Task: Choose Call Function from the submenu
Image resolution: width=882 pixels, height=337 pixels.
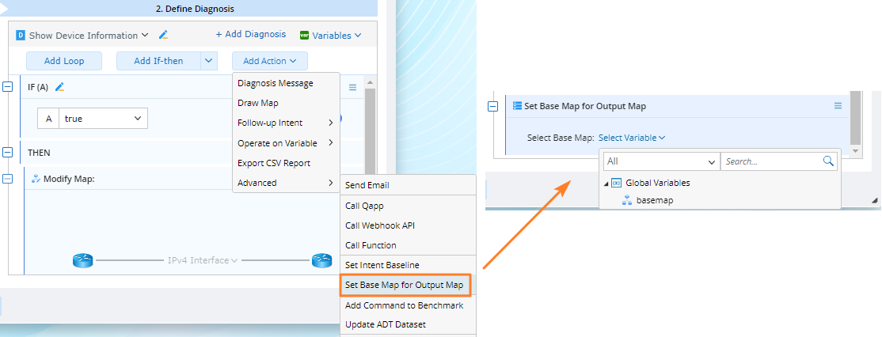Action: (409, 245)
